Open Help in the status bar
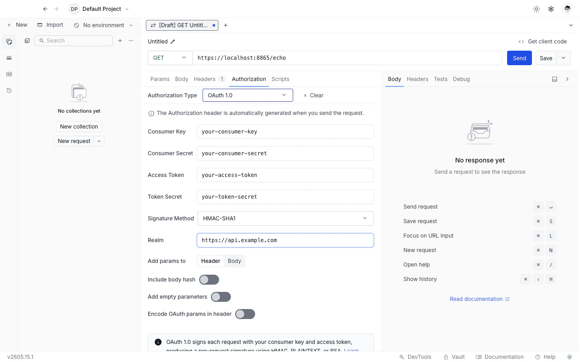The width and height of the screenshot is (580, 362). click(x=545, y=357)
